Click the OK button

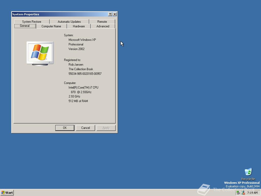[x=65, y=128]
